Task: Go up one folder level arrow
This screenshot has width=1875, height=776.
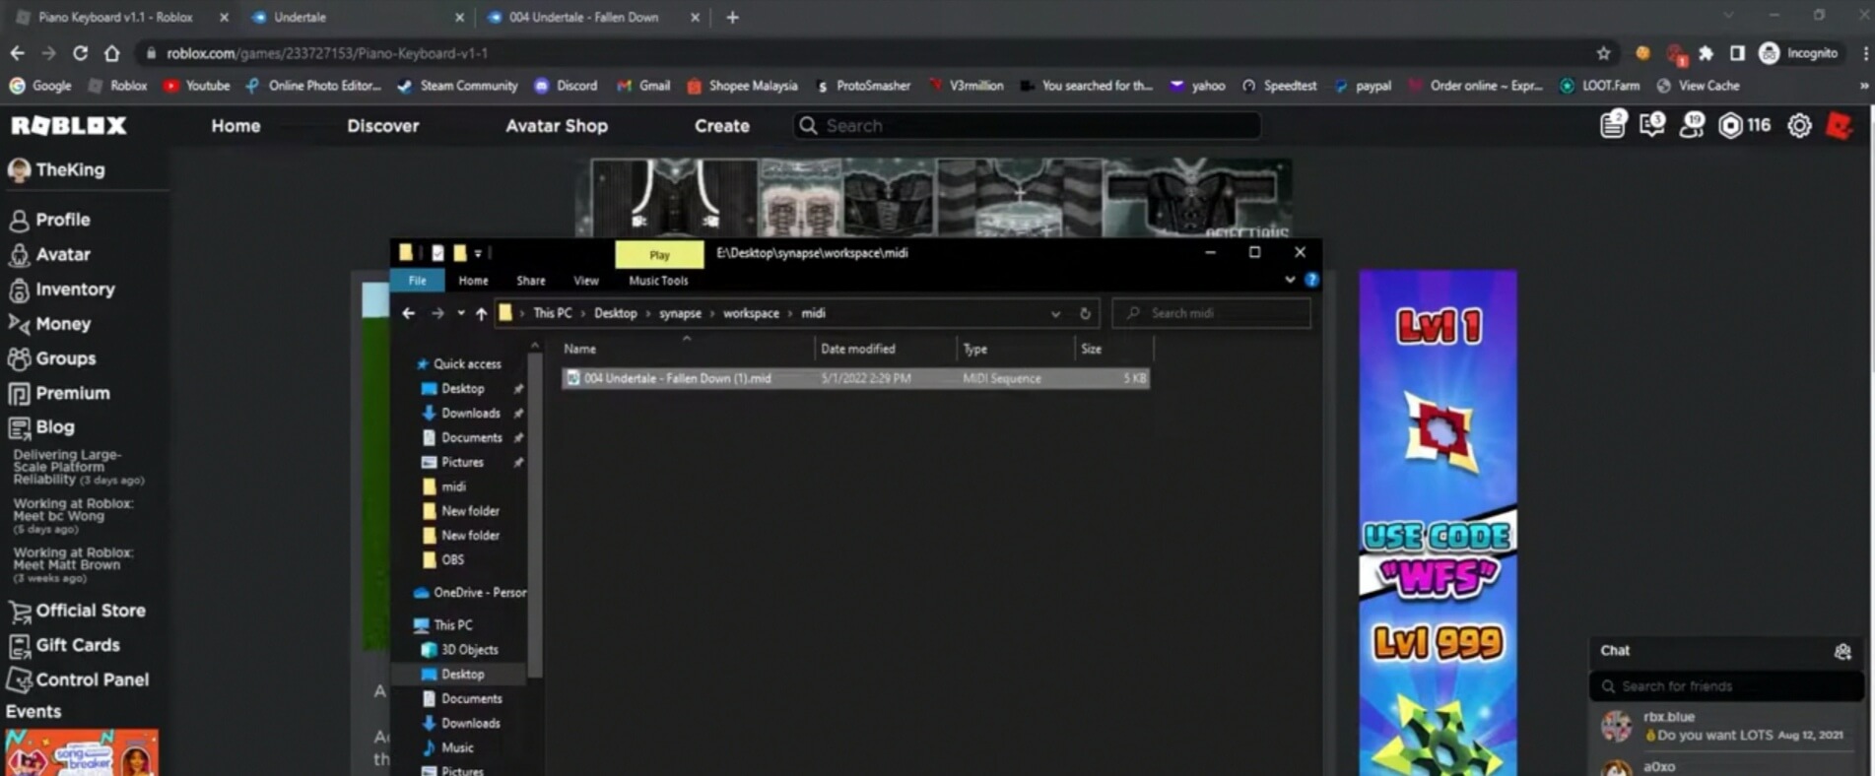Action: click(481, 313)
